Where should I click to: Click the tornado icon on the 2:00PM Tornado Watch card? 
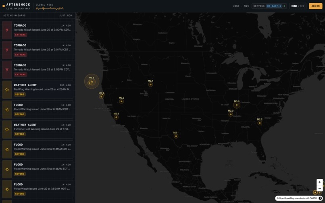click(7, 30)
